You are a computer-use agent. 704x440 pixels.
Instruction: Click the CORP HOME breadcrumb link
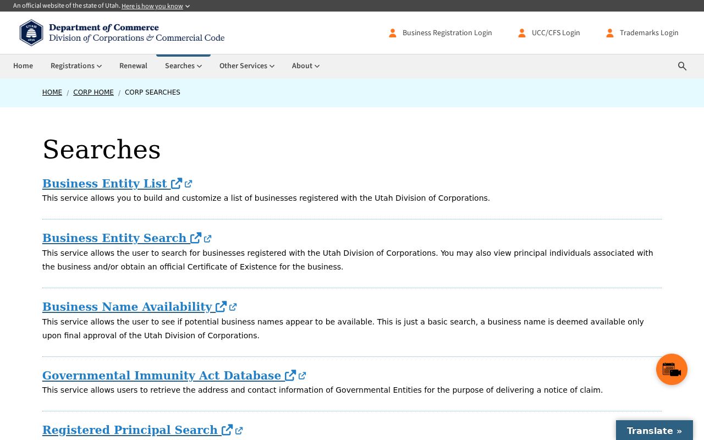(94, 92)
